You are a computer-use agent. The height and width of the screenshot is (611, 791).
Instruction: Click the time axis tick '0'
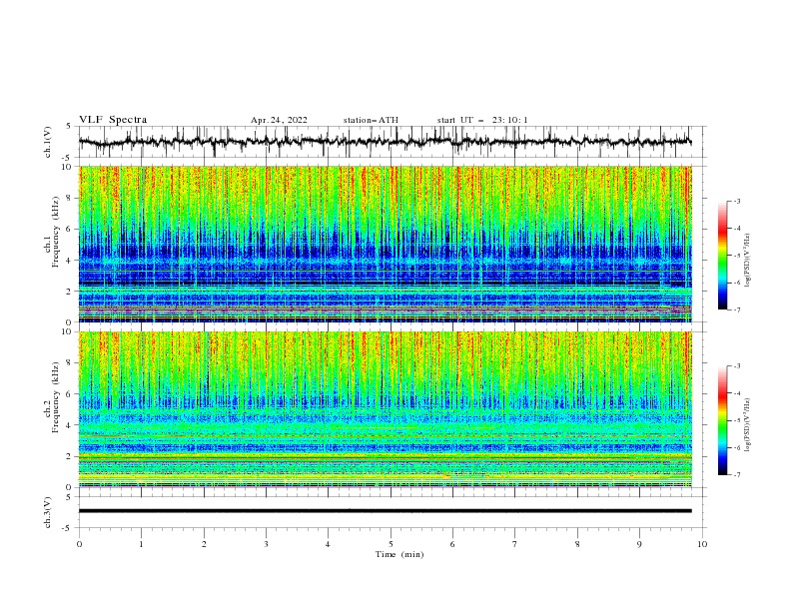pyautogui.click(x=79, y=544)
